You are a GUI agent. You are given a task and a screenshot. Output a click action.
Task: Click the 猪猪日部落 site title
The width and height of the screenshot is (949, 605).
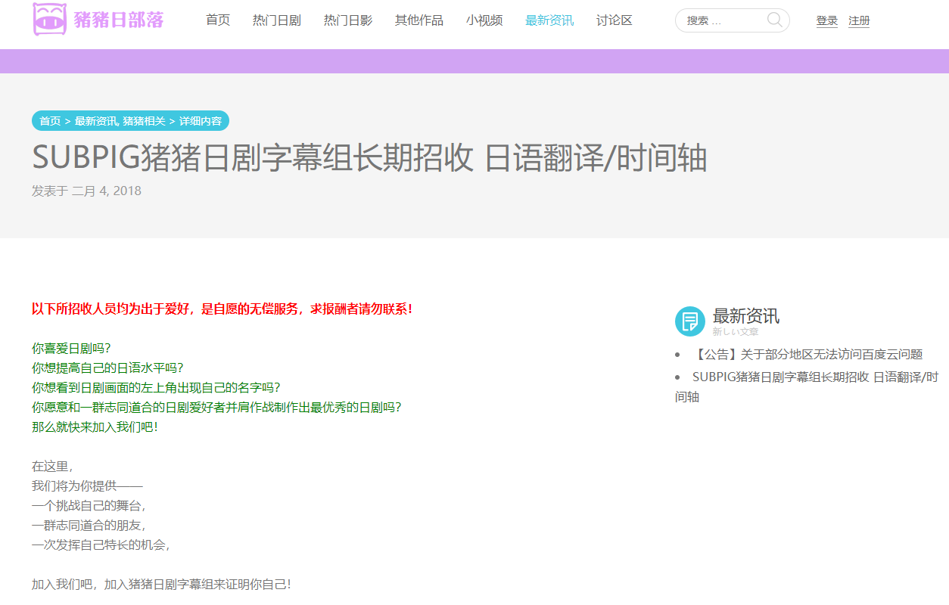click(x=119, y=20)
